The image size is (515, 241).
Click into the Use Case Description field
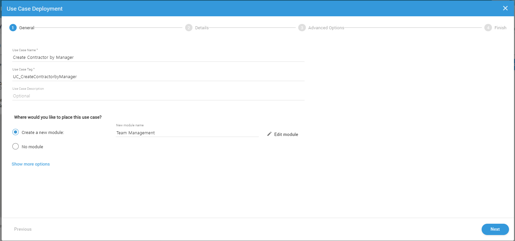tap(158, 96)
